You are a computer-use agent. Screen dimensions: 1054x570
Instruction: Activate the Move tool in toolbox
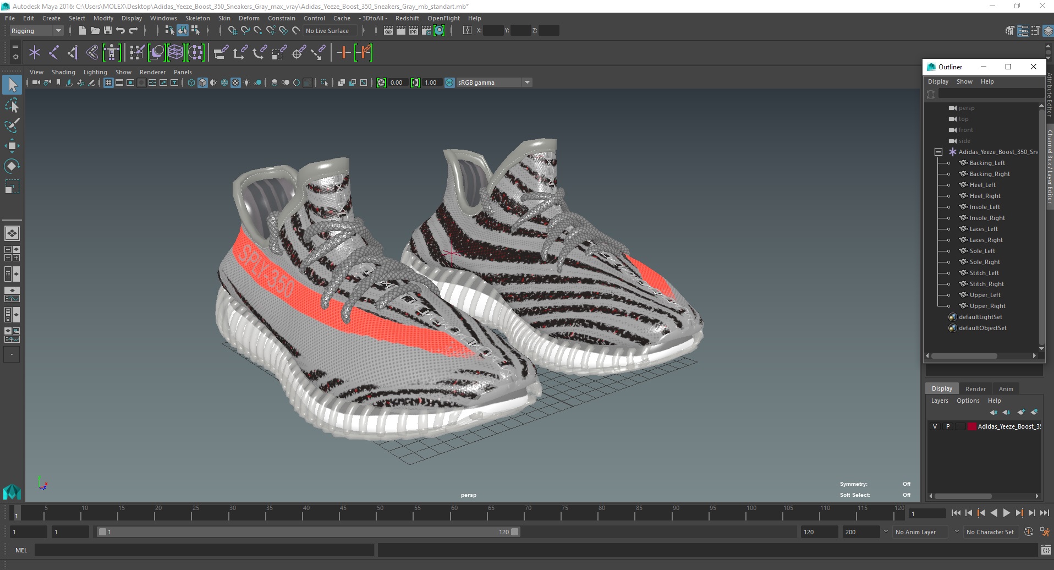[12, 146]
